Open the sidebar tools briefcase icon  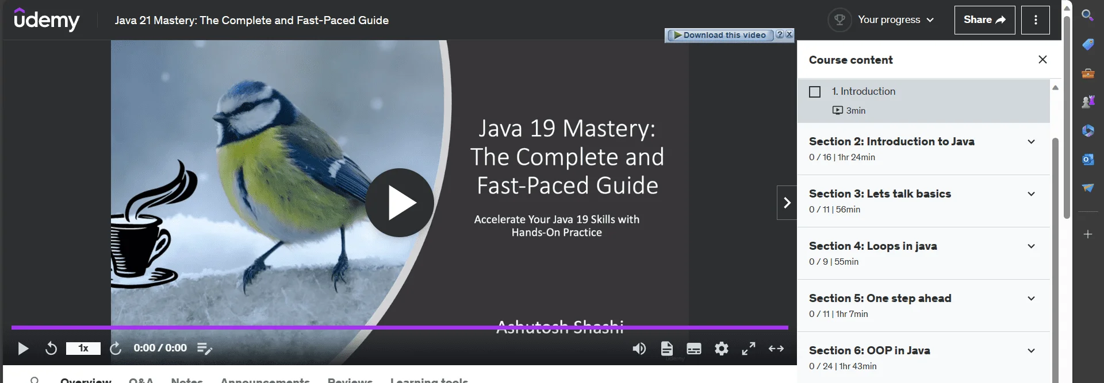click(x=1088, y=73)
